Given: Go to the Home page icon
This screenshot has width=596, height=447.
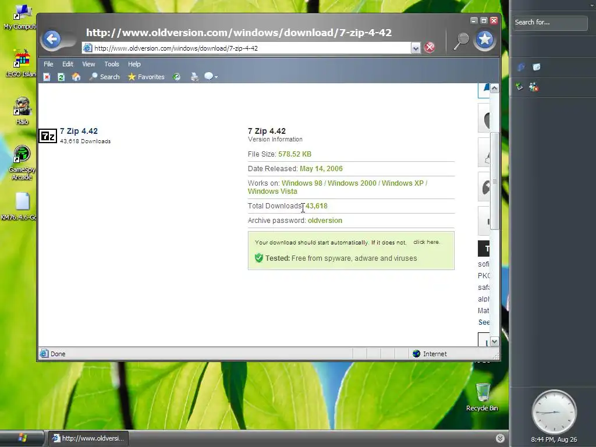Looking at the screenshot, I should [x=76, y=77].
